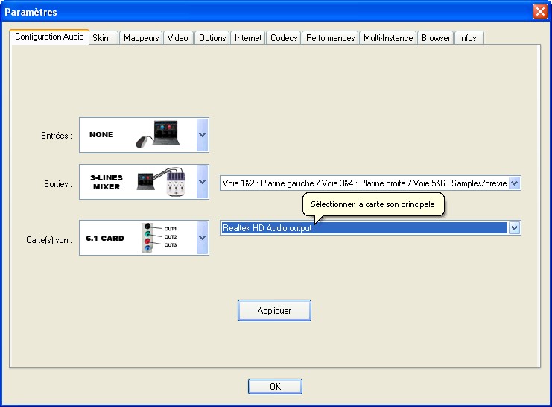Click the 6.1 CARD label
The height and width of the screenshot is (407, 552).
click(105, 239)
